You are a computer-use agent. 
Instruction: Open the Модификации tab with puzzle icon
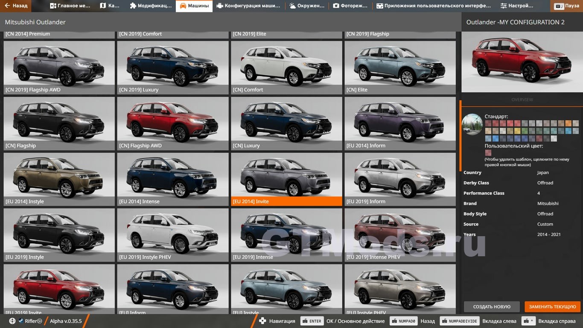click(x=151, y=6)
